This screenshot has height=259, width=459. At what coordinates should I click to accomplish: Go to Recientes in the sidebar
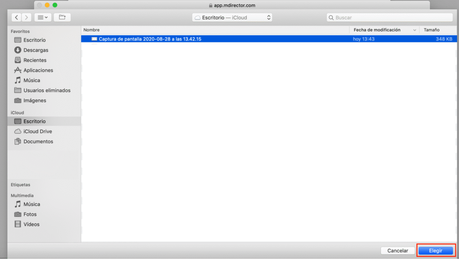tap(35, 60)
